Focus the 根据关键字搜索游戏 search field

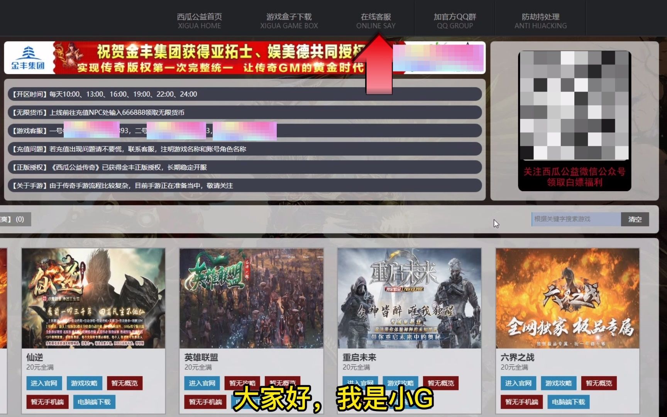(x=576, y=219)
